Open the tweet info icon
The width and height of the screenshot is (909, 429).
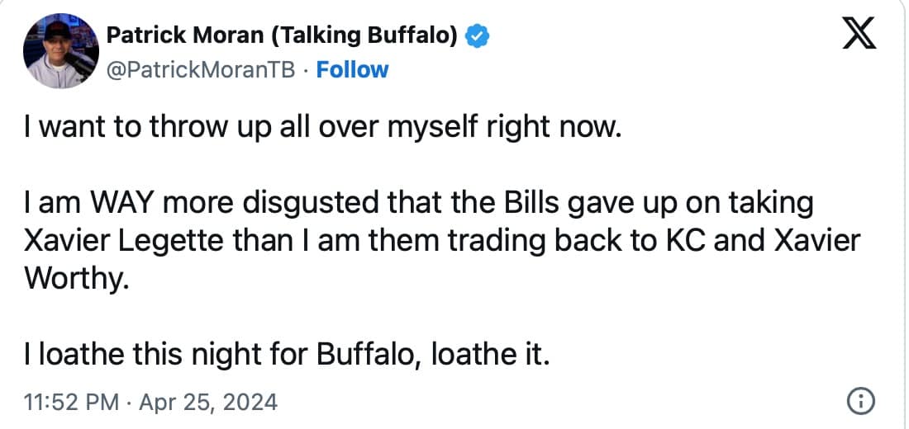point(861,401)
